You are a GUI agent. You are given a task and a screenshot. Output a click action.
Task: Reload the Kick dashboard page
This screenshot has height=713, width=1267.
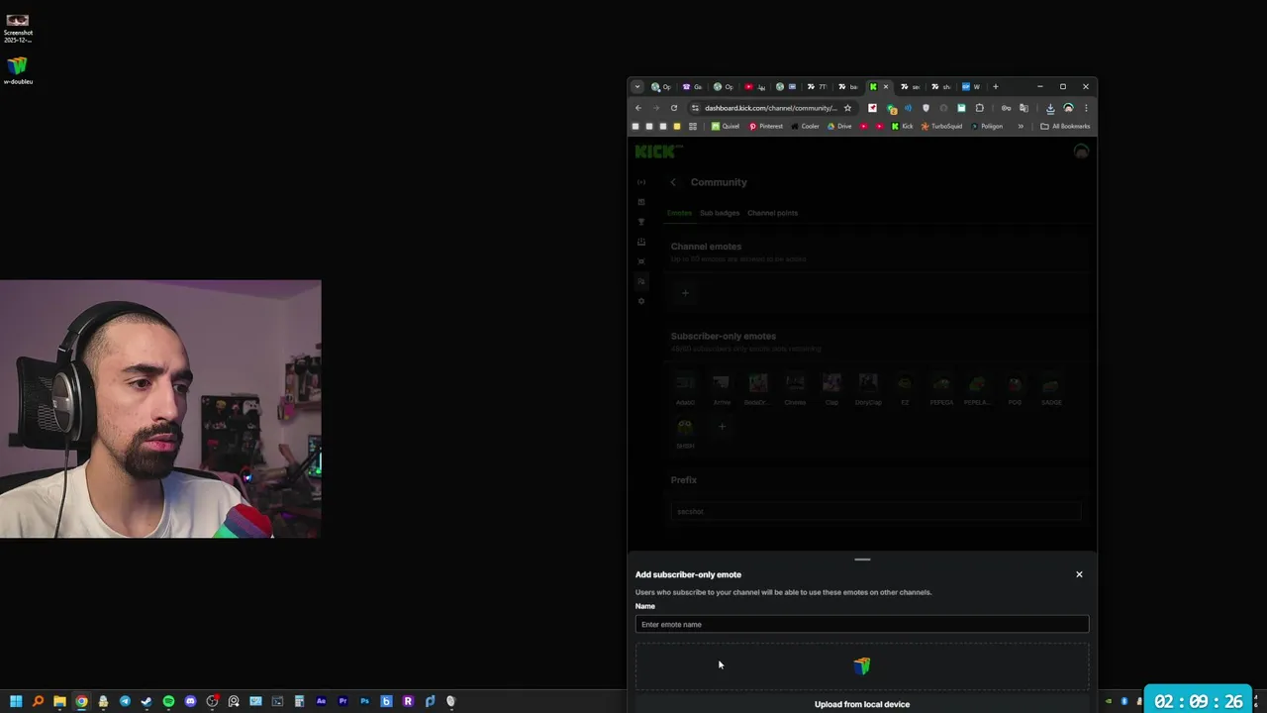pos(674,108)
